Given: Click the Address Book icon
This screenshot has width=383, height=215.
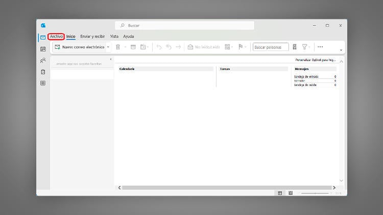Looking at the screenshot, I should (x=295, y=47).
